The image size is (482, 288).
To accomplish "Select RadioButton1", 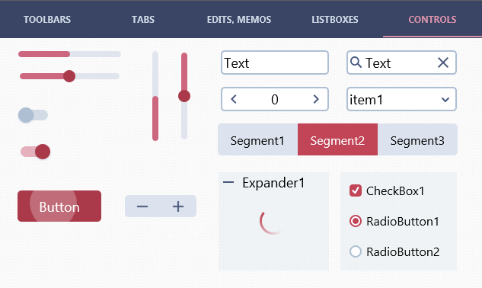I will pyautogui.click(x=356, y=221).
